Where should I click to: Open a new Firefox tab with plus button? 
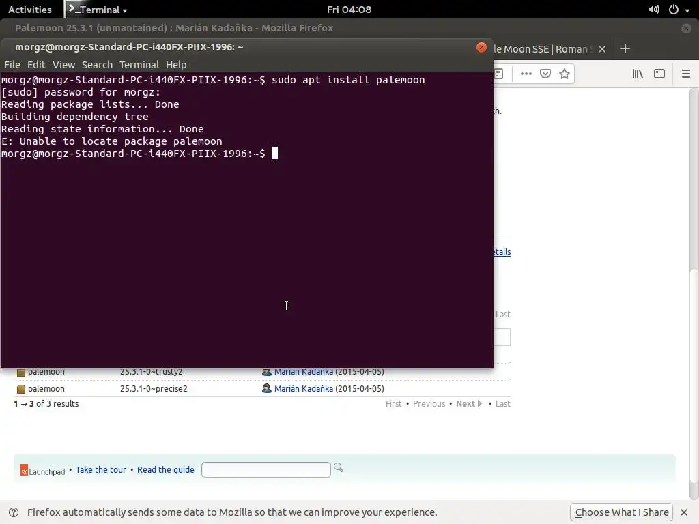625,48
